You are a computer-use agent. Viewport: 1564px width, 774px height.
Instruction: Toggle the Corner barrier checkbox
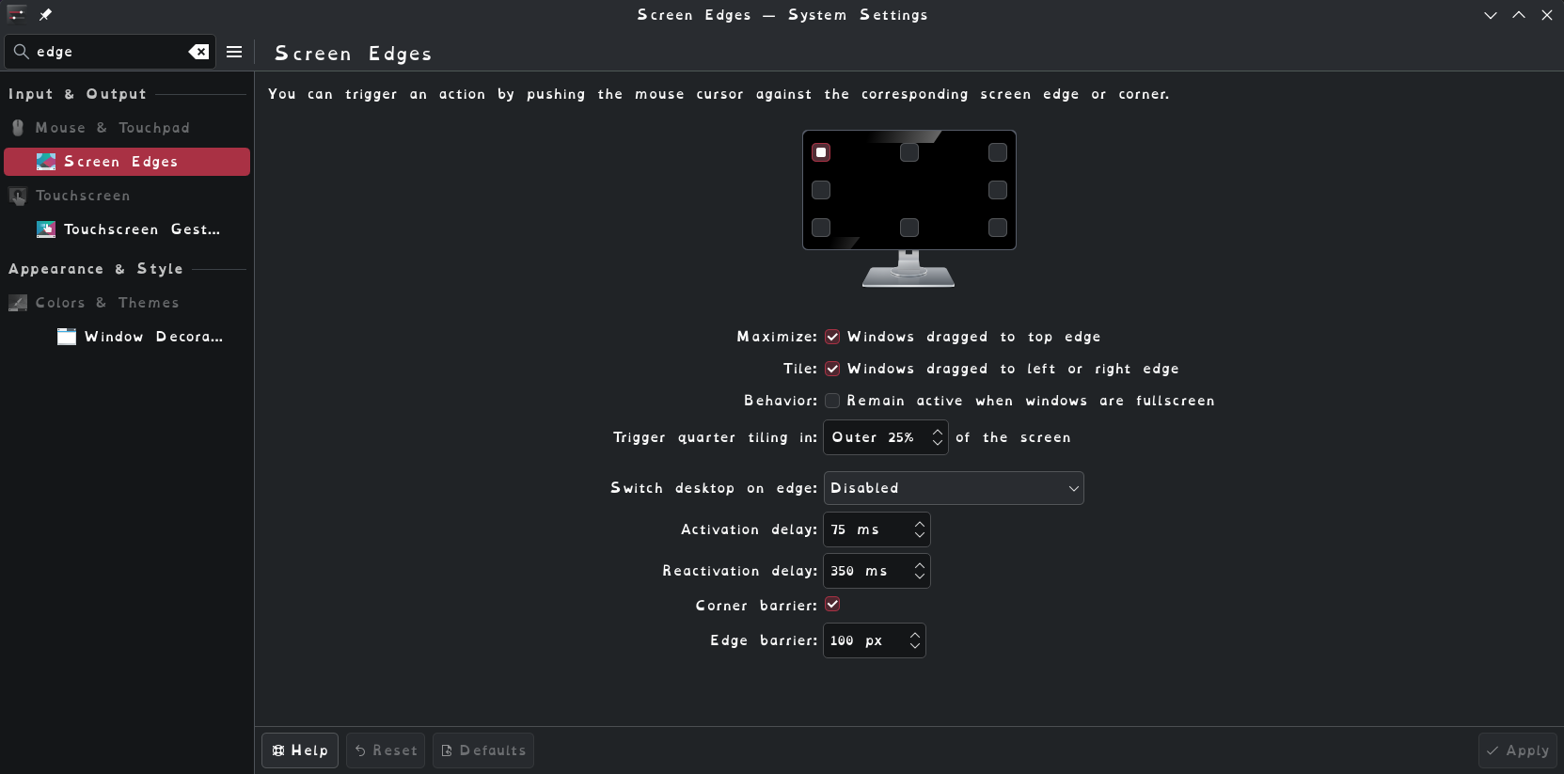click(832, 604)
